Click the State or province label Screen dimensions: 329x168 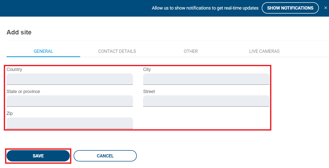point(23,92)
